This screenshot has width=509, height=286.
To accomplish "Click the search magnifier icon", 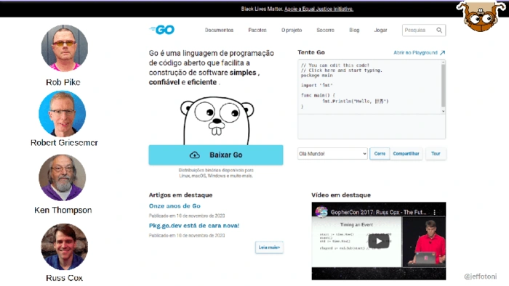I will click(439, 30).
